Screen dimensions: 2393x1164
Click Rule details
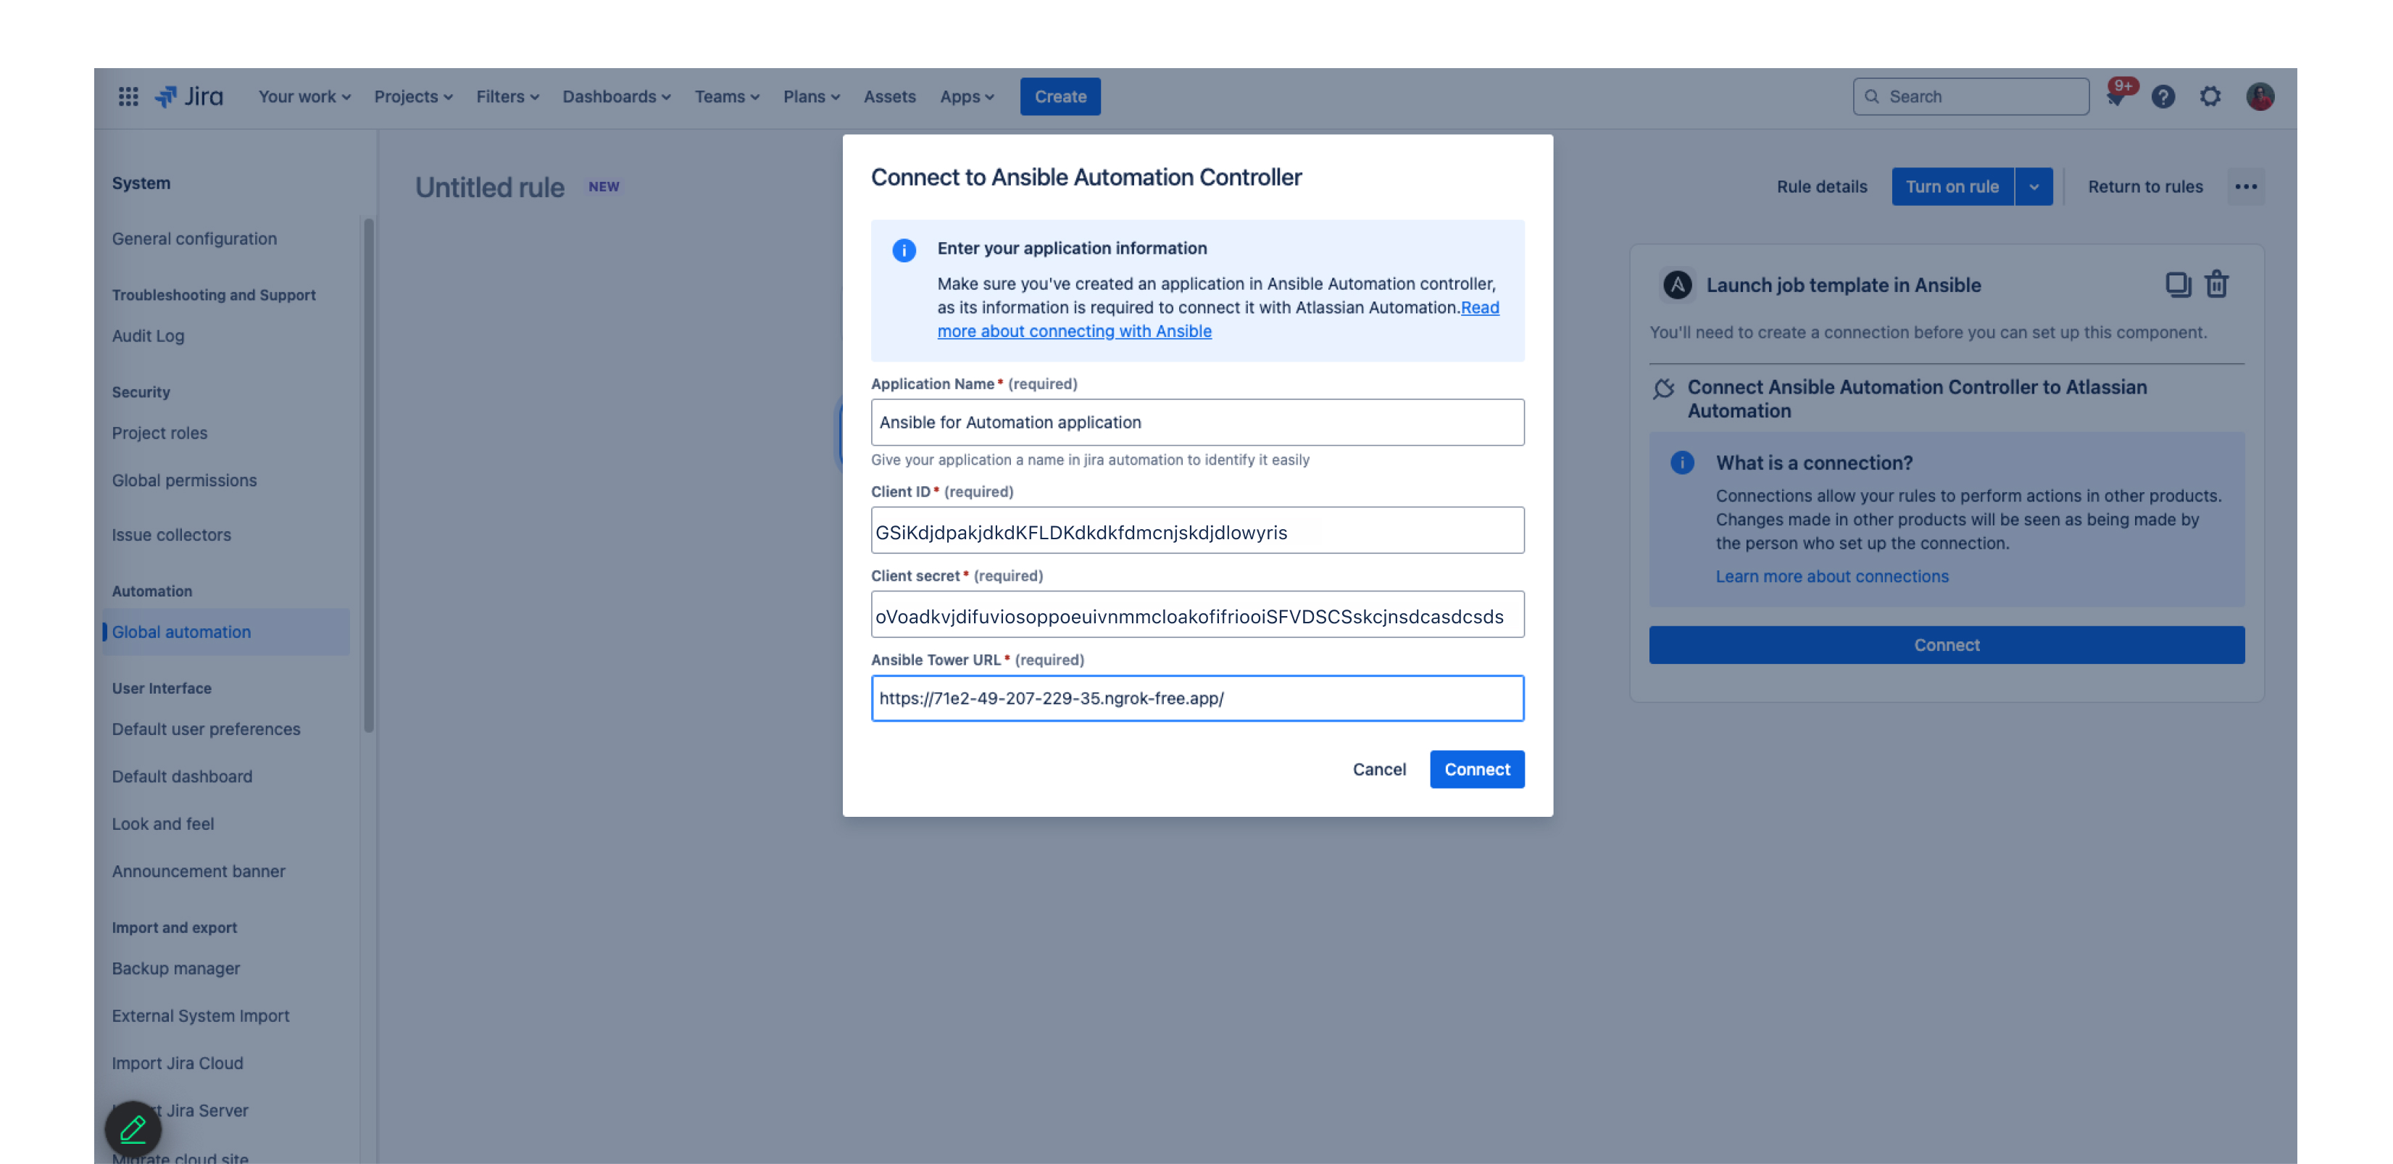[x=1820, y=186]
